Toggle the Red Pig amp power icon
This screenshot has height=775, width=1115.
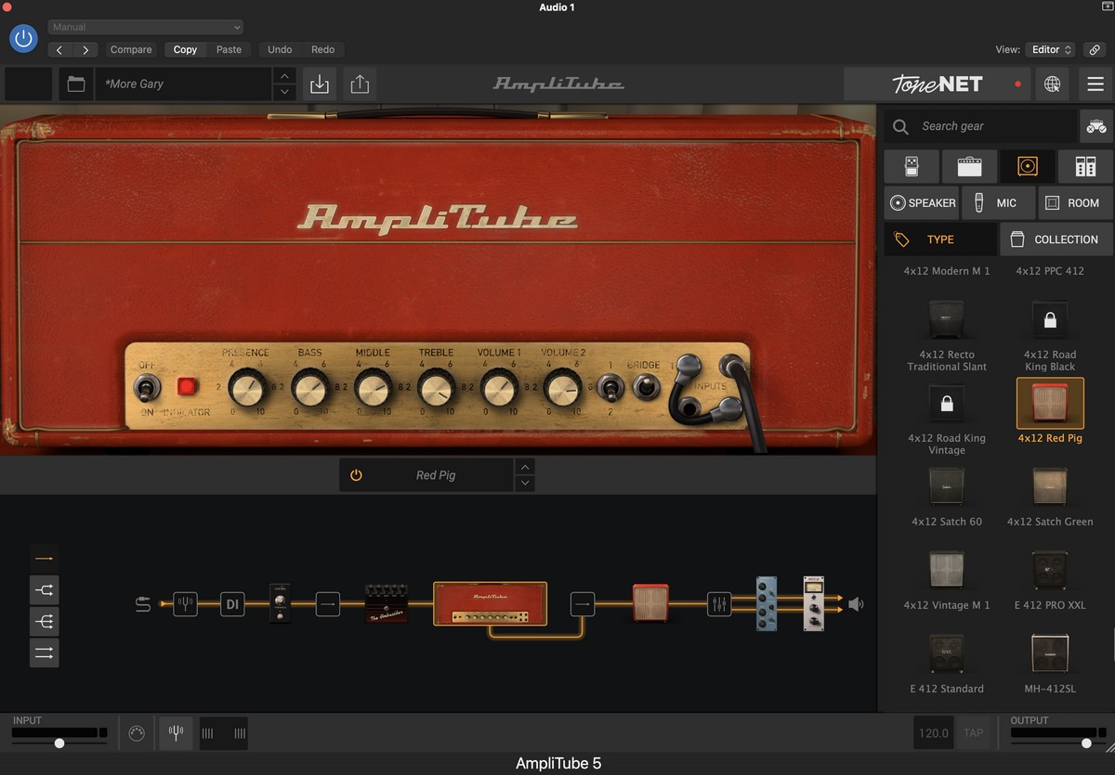pos(356,475)
